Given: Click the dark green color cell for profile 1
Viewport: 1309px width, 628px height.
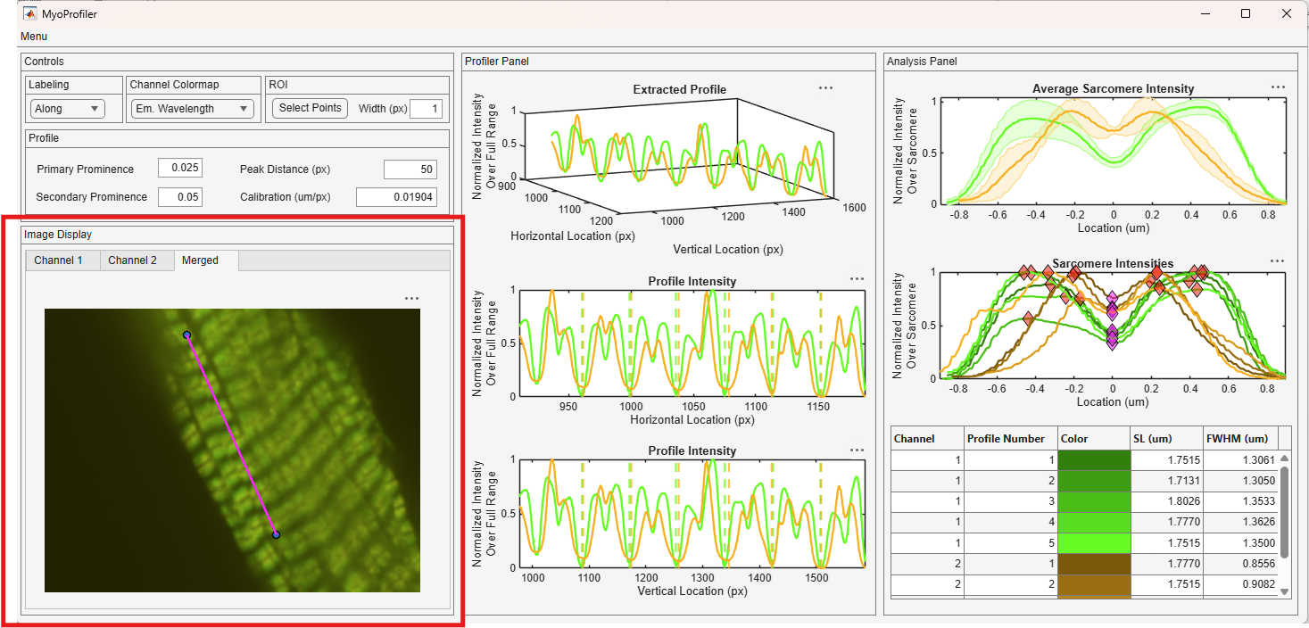Looking at the screenshot, I should (1094, 460).
